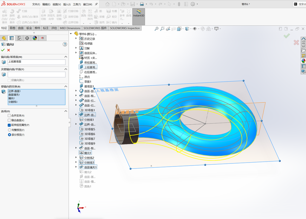306x219 pixels.
Task: Switch to the 评估 ribbon tab
Action: click(x=54, y=28)
